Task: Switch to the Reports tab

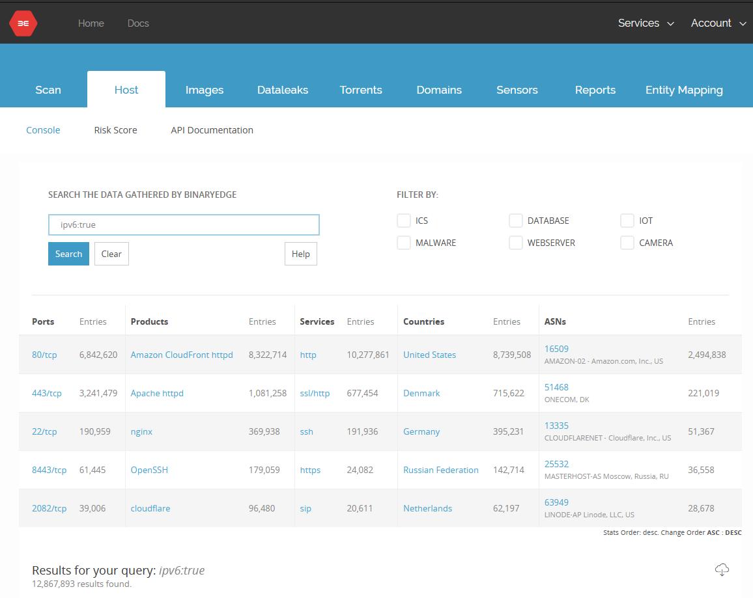Action: pos(595,90)
